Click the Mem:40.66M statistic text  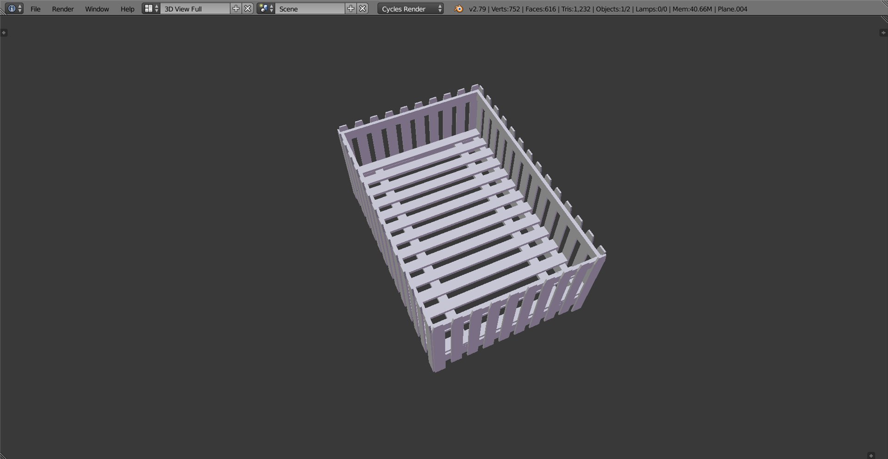click(692, 9)
